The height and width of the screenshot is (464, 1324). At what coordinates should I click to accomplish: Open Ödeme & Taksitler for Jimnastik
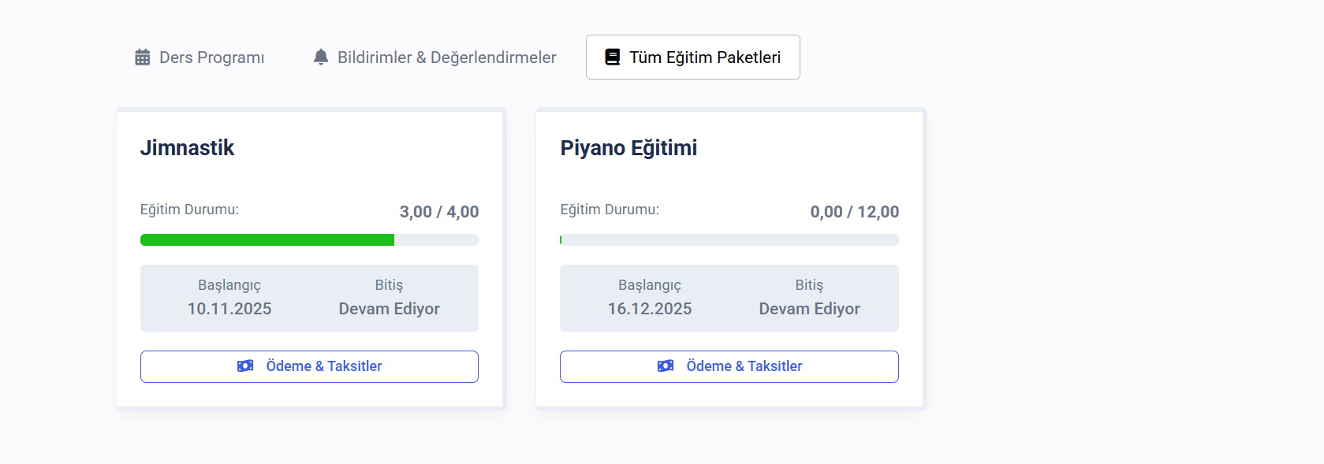coord(309,366)
